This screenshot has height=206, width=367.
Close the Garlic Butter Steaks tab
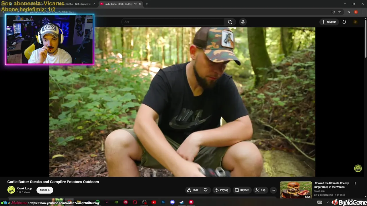[x=140, y=4]
